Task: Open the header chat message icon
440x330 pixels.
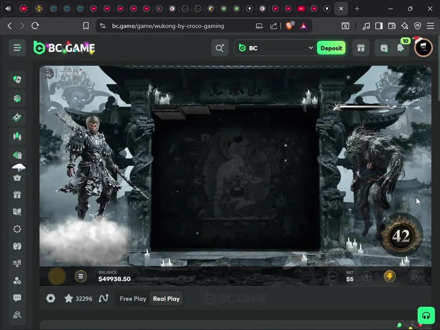Action: tap(384, 48)
